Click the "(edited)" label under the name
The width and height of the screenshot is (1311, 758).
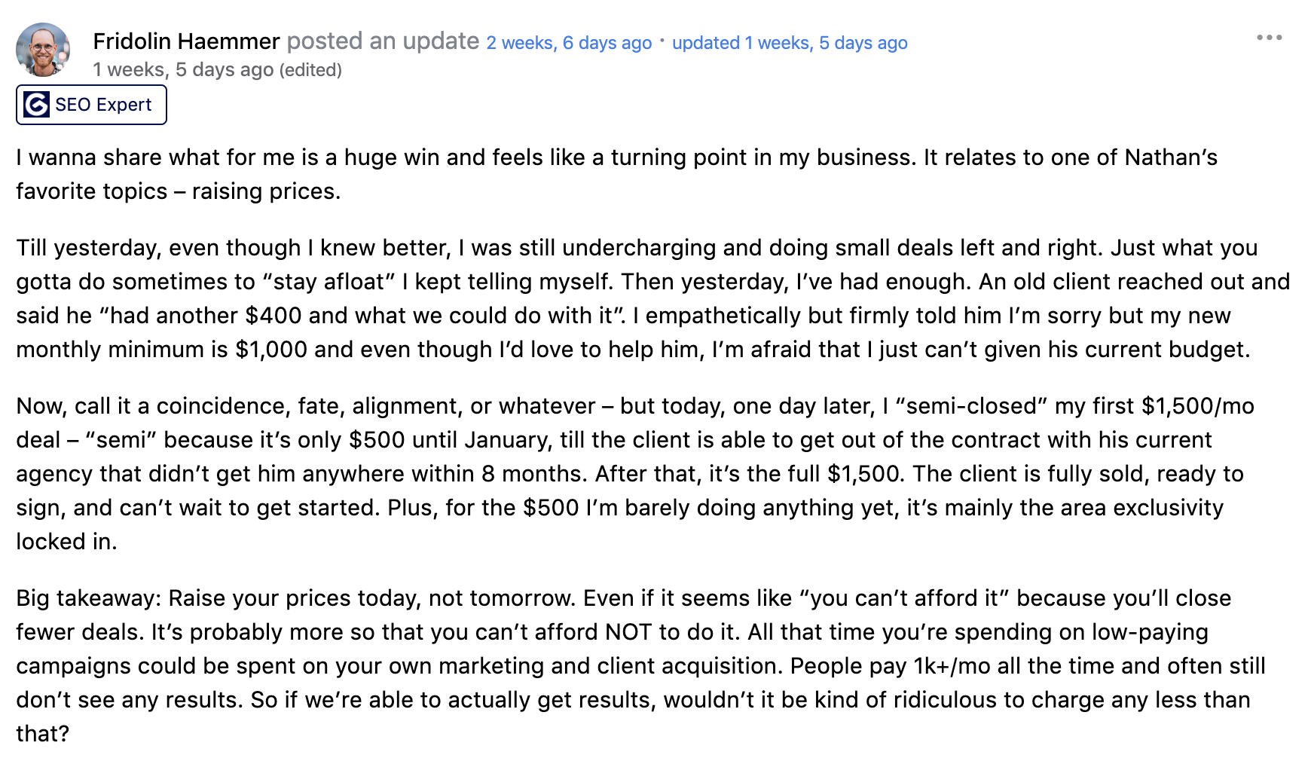pos(310,70)
